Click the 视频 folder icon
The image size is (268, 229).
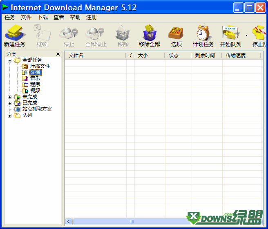(25, 91)
